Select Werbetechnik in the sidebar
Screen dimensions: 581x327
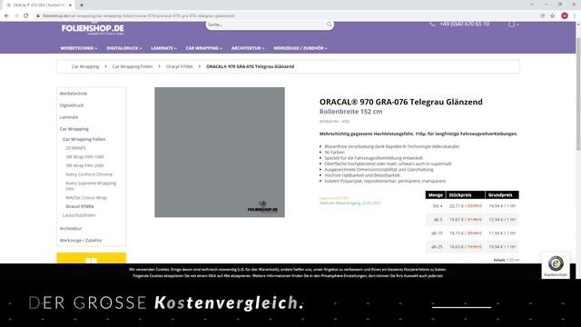point(74,94)
